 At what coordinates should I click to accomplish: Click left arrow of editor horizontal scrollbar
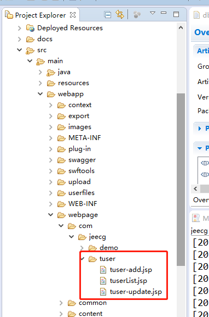point(195,189)
